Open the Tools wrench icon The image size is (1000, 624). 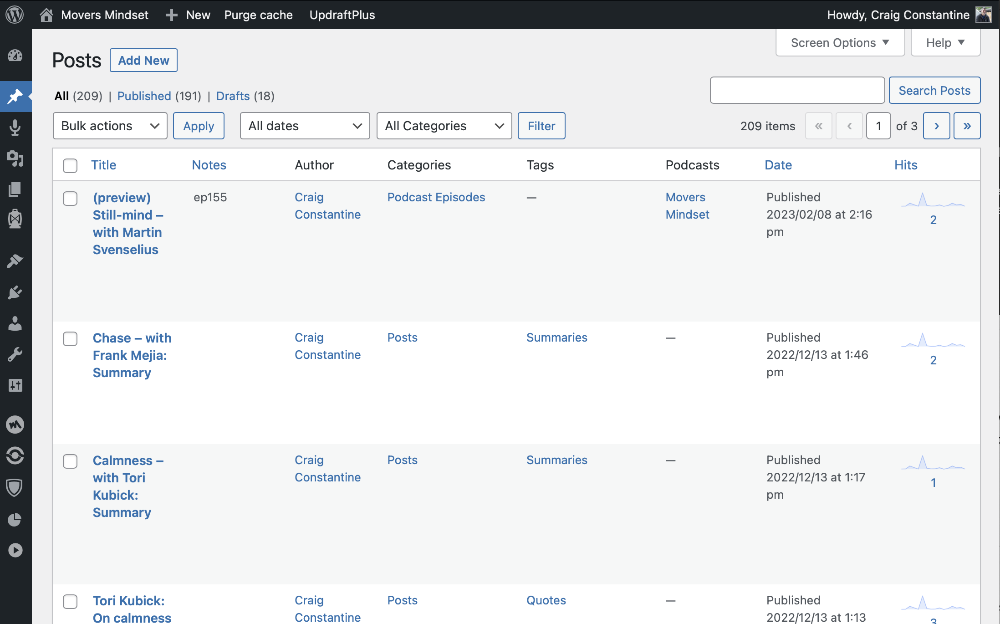click(x=15, y=354)
